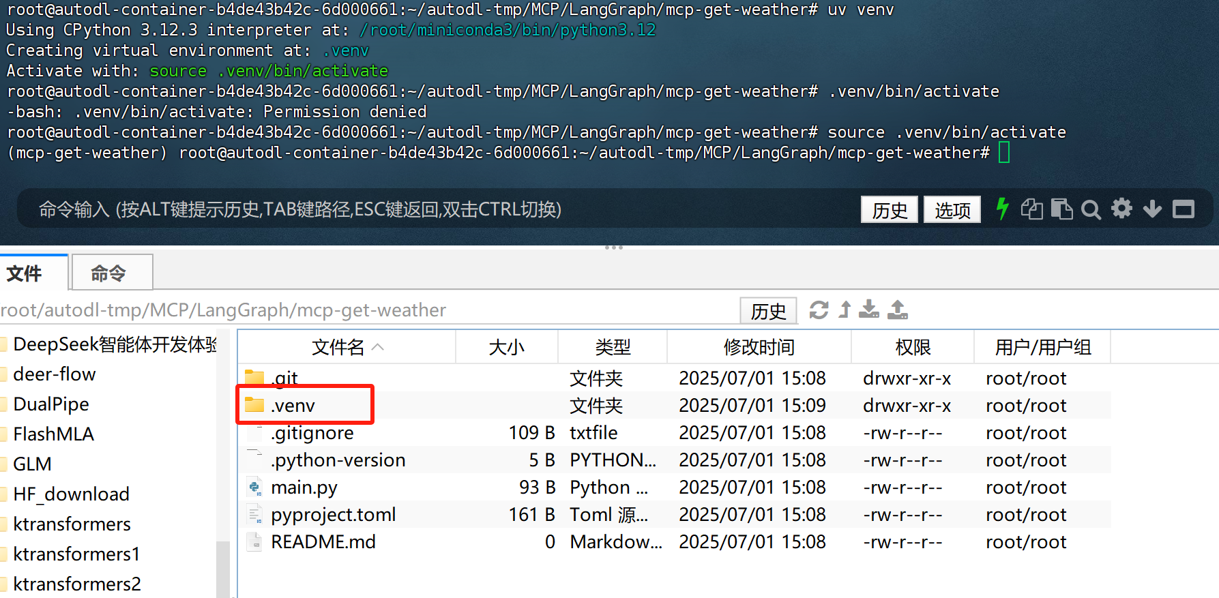This screenshot has height=598, width=1219.
Task: Open path 历史 button beside file path
Action: click(768, 311)
